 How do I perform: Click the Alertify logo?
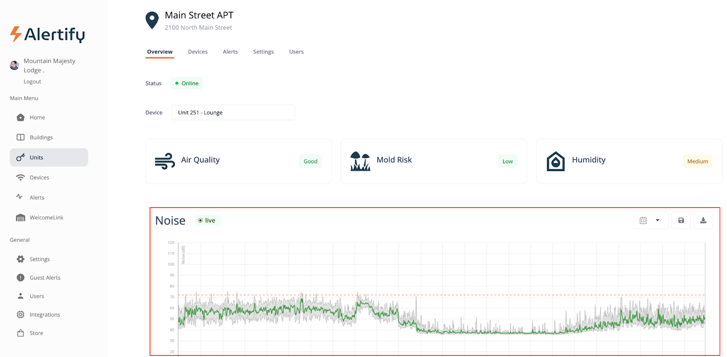(48, 34)
